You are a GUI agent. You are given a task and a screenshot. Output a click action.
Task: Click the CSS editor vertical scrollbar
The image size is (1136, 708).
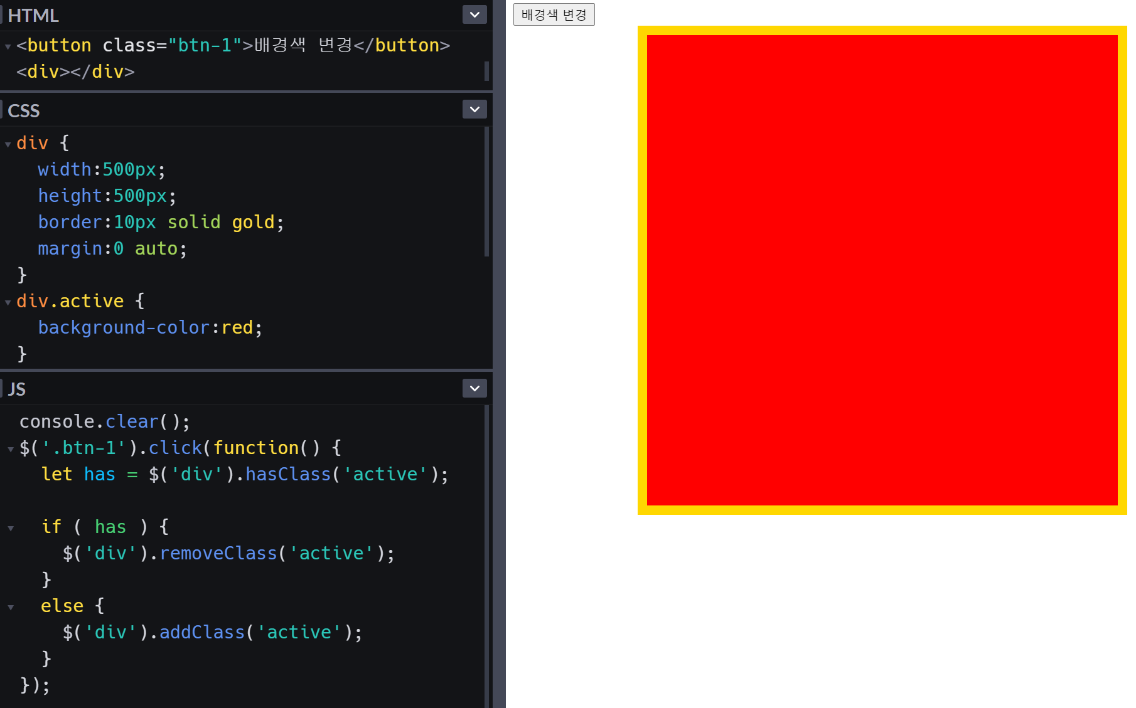tap(486, 192)
